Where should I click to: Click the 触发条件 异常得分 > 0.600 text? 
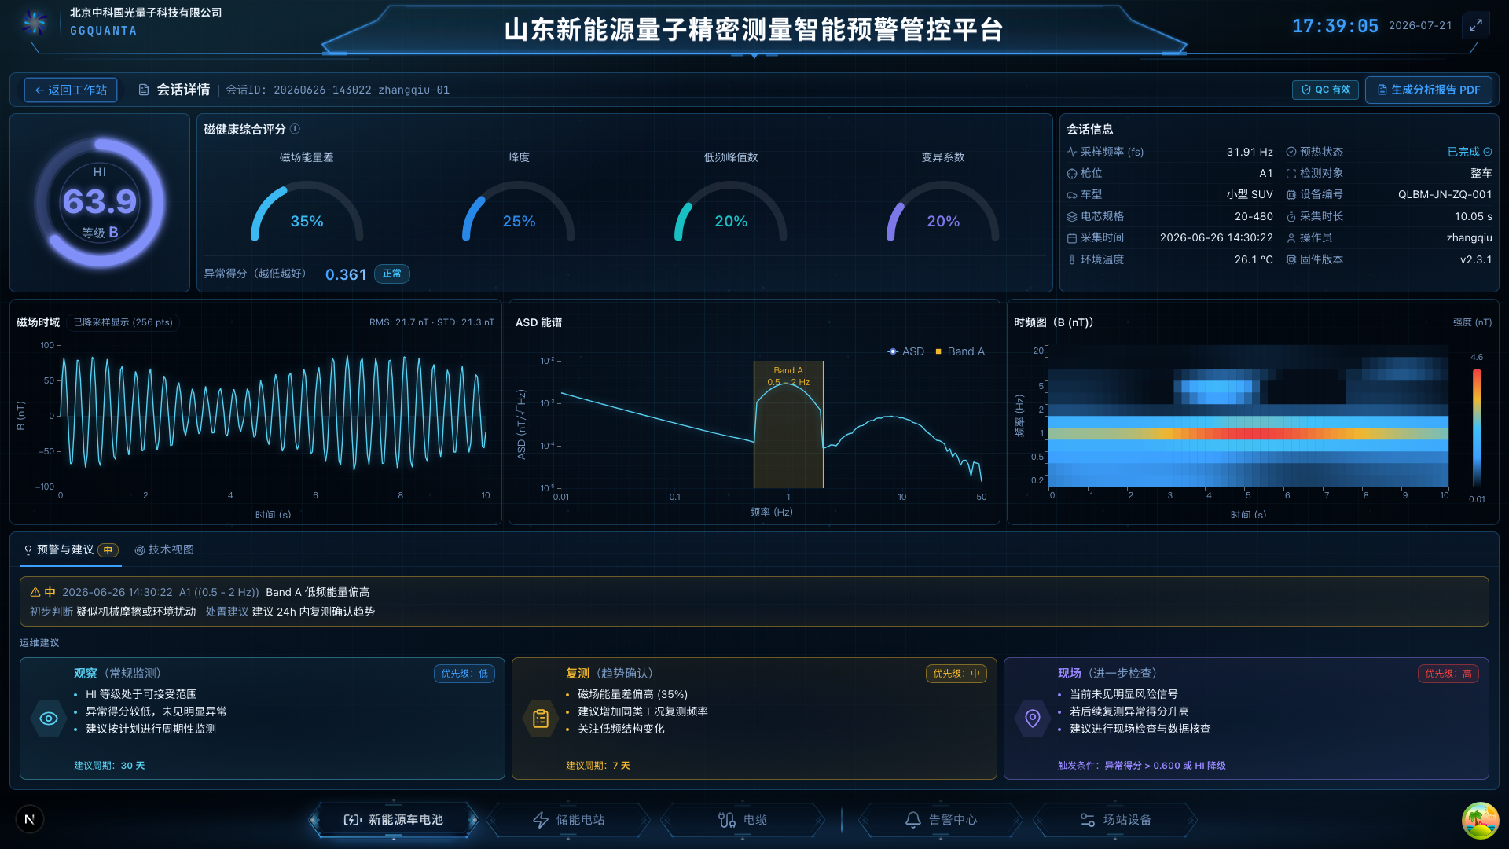point(1141,766)
